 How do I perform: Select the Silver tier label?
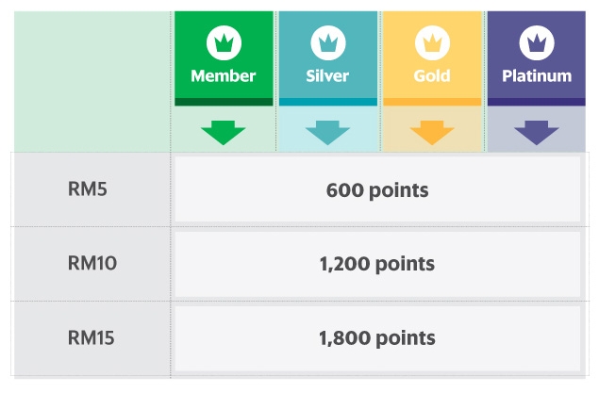327,75
